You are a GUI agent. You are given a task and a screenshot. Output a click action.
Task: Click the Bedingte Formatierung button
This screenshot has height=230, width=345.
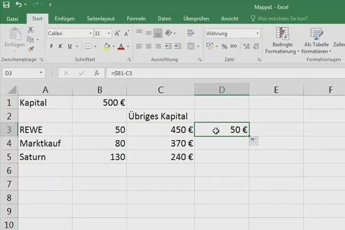283,40
